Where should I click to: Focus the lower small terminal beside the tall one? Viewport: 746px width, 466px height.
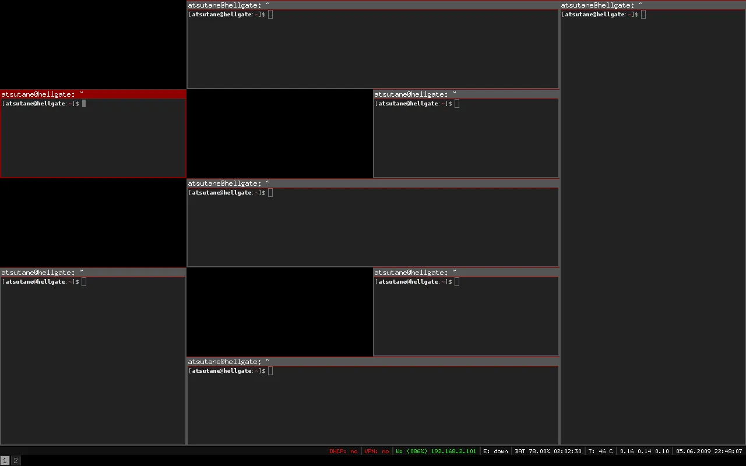tap(466, 317)
